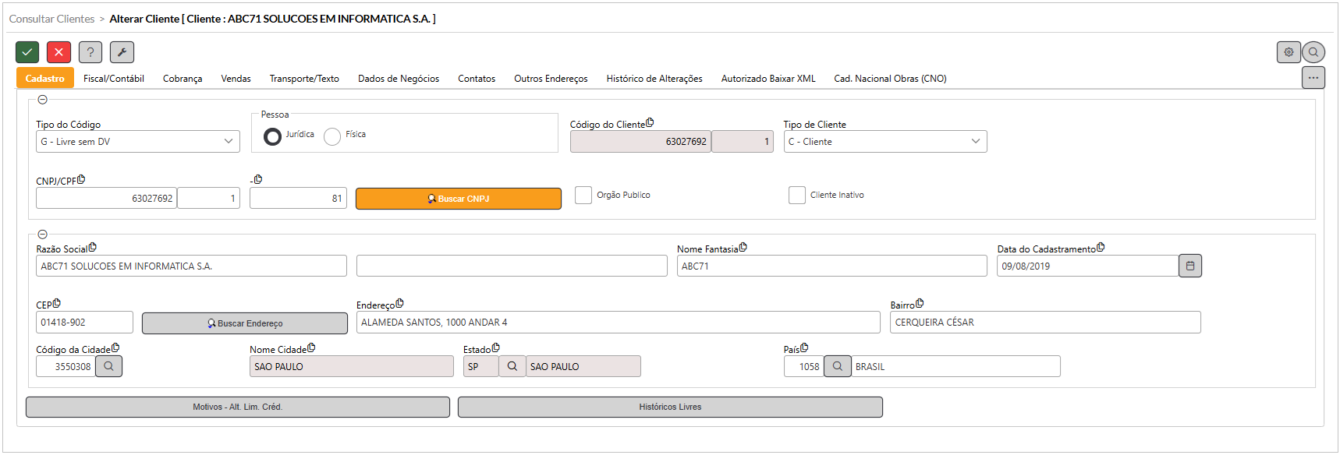Show more tabs with the ellipsis button
This screenshot has width=1340, height=455.
tap(1313, 78)
